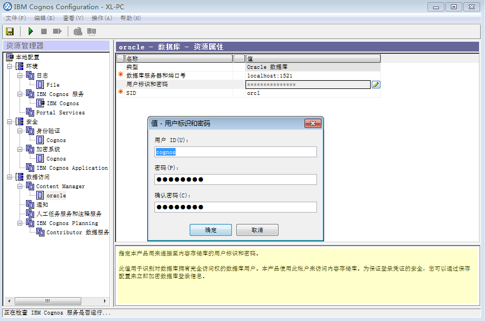
Task: Select the 数据库服务器和端口号 property name
Action: coord(156,75)
